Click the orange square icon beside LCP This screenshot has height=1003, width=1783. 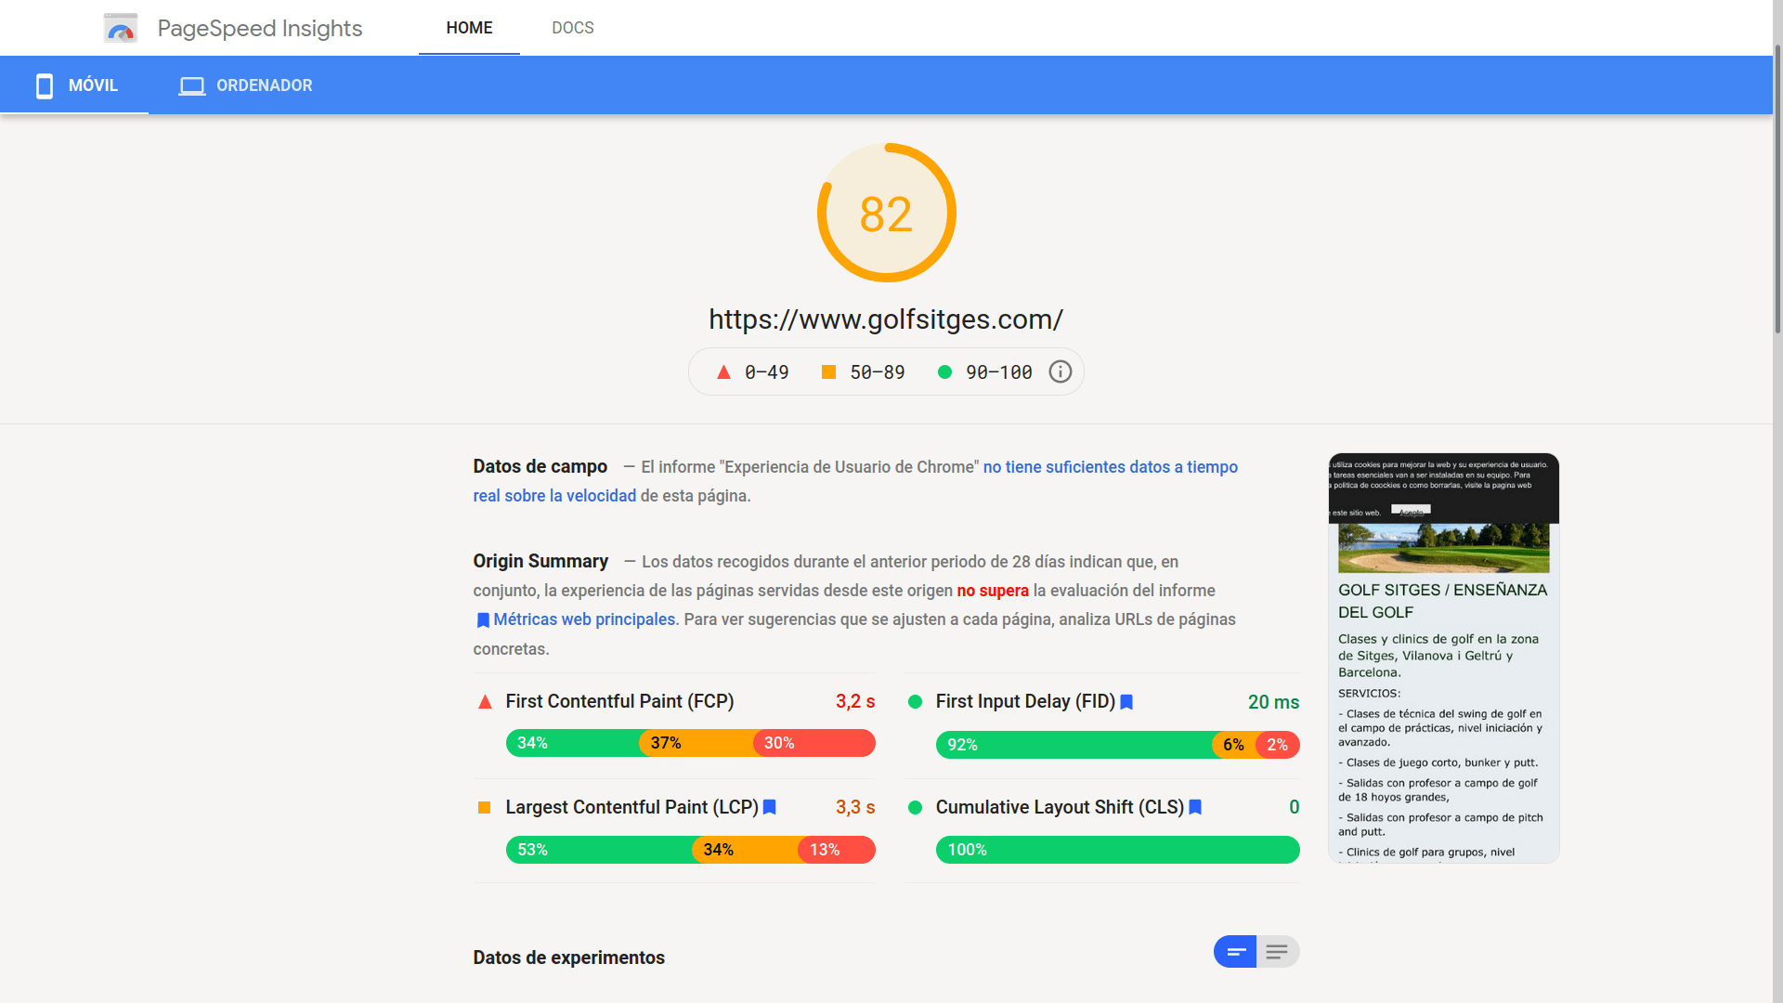(484, 808)
